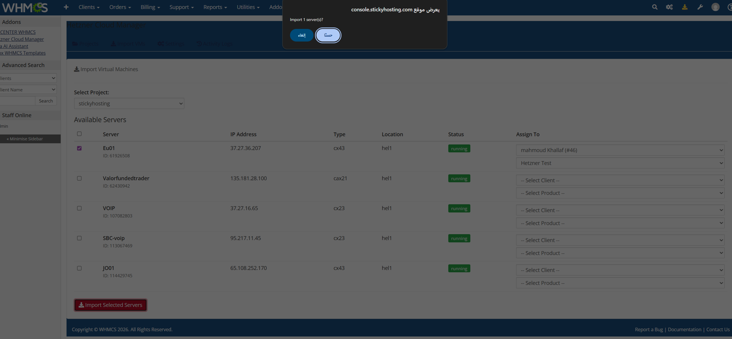Check the Valorfundedtrader server checkbox
Image resolution: width=732 pixels, height=339 pixels.
click(79, 178)
